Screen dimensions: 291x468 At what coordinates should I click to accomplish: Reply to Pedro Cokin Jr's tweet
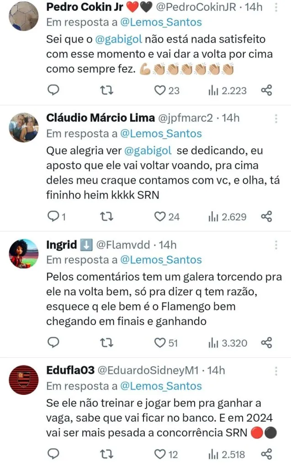tap(54, 90)
